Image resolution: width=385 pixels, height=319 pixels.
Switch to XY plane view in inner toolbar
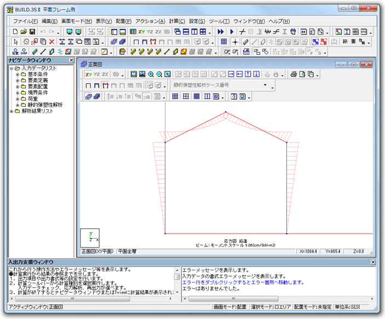pos(88,74)
